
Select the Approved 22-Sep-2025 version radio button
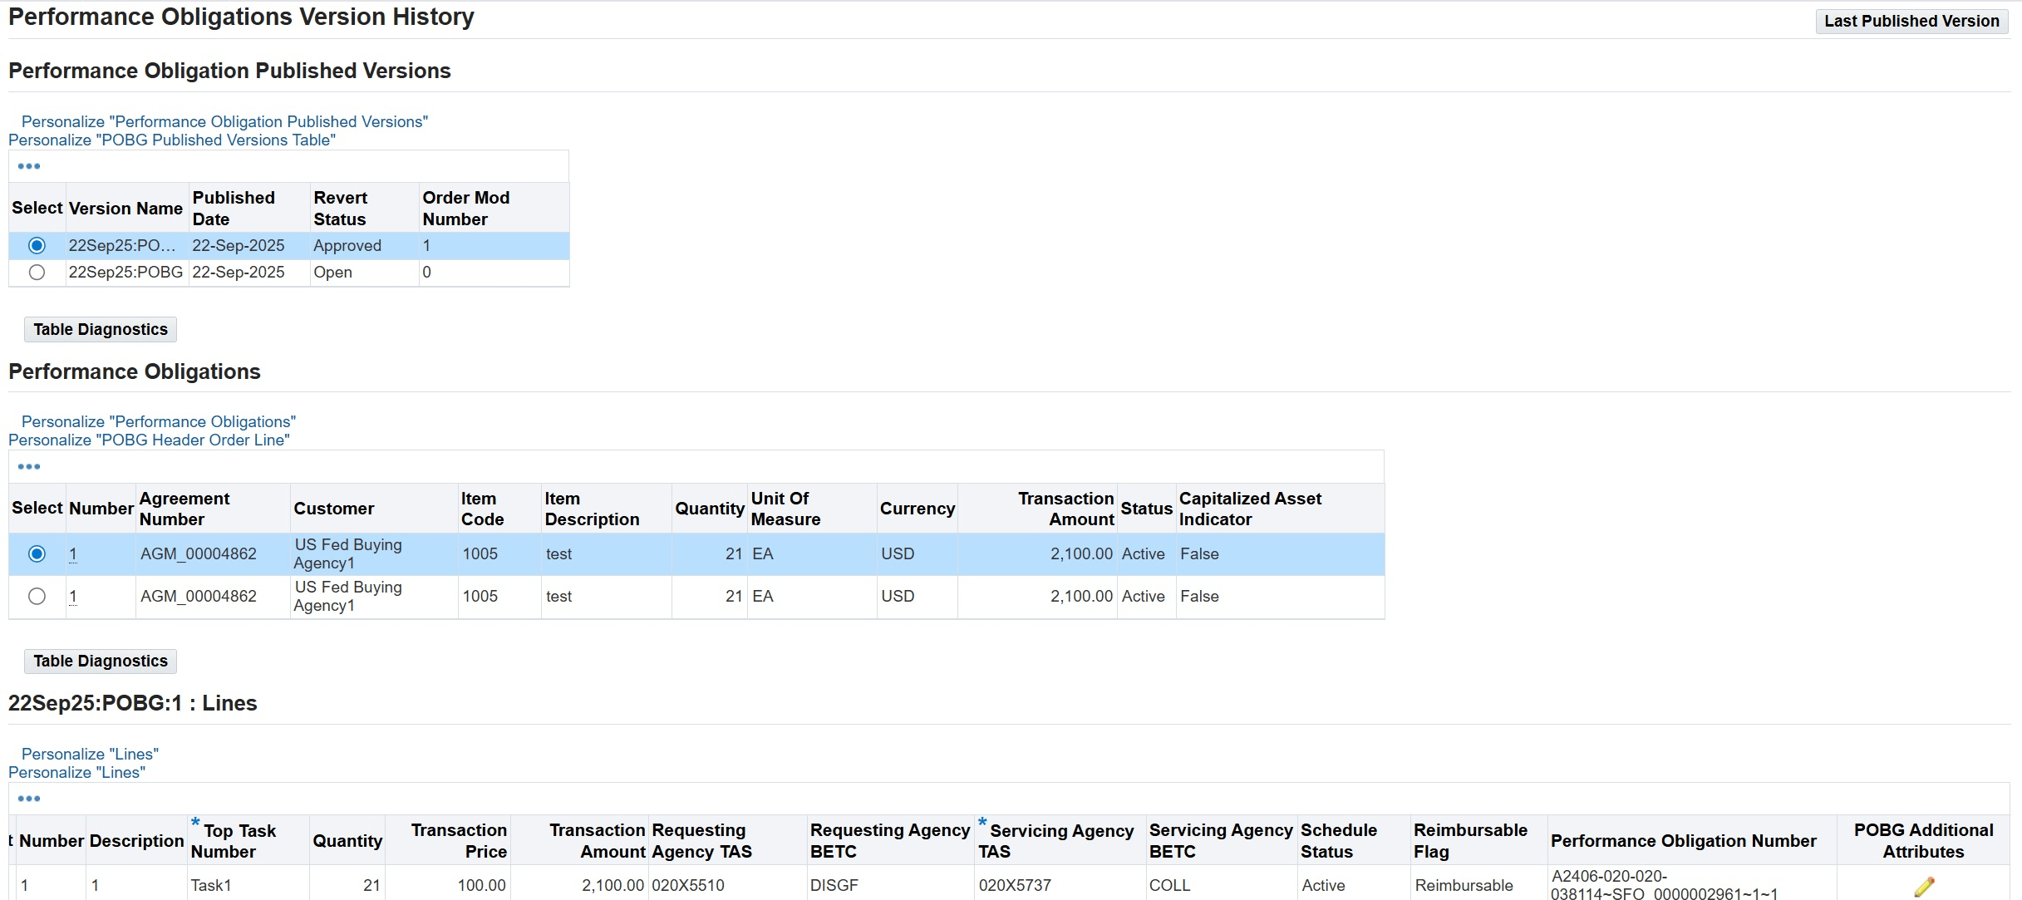pyautogui.click(x=37, y=246)
